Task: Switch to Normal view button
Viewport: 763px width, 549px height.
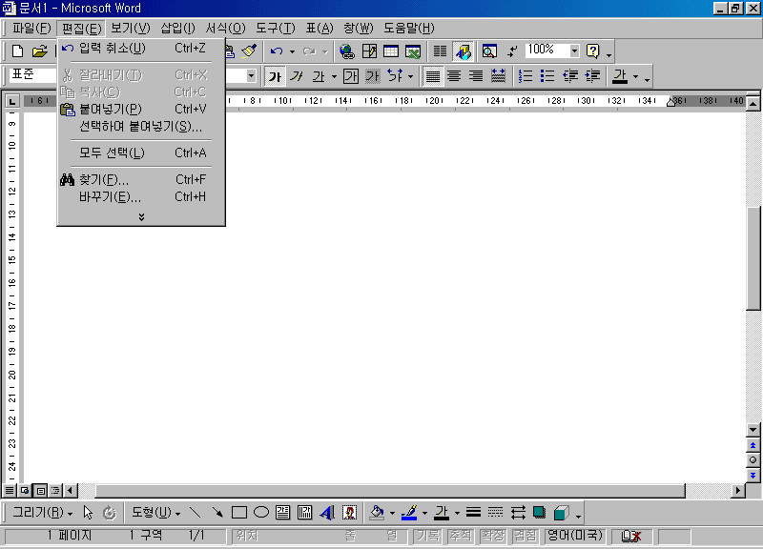Action: [x=10, y=490]
